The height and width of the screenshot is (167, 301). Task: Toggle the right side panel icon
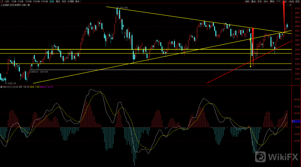tap(291, 5)
